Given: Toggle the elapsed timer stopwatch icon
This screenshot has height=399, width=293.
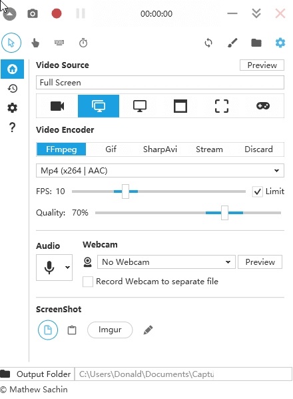Looking at the screenshot, I should pyautogui.click(x=83, y=43).
